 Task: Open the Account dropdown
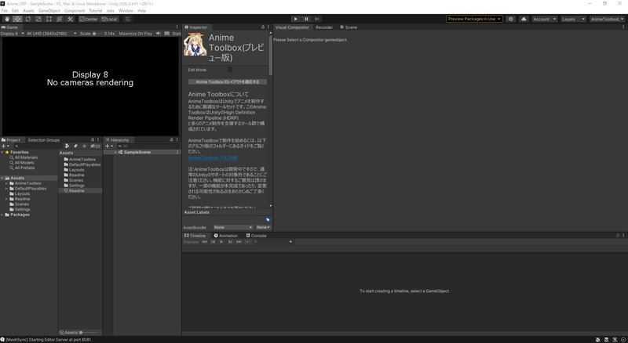pos(544,20)
